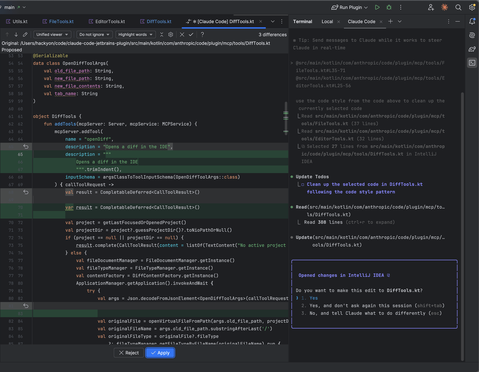479x372 pixels.
Task: Click the Reject button
Action: click(x=129, y=353)
